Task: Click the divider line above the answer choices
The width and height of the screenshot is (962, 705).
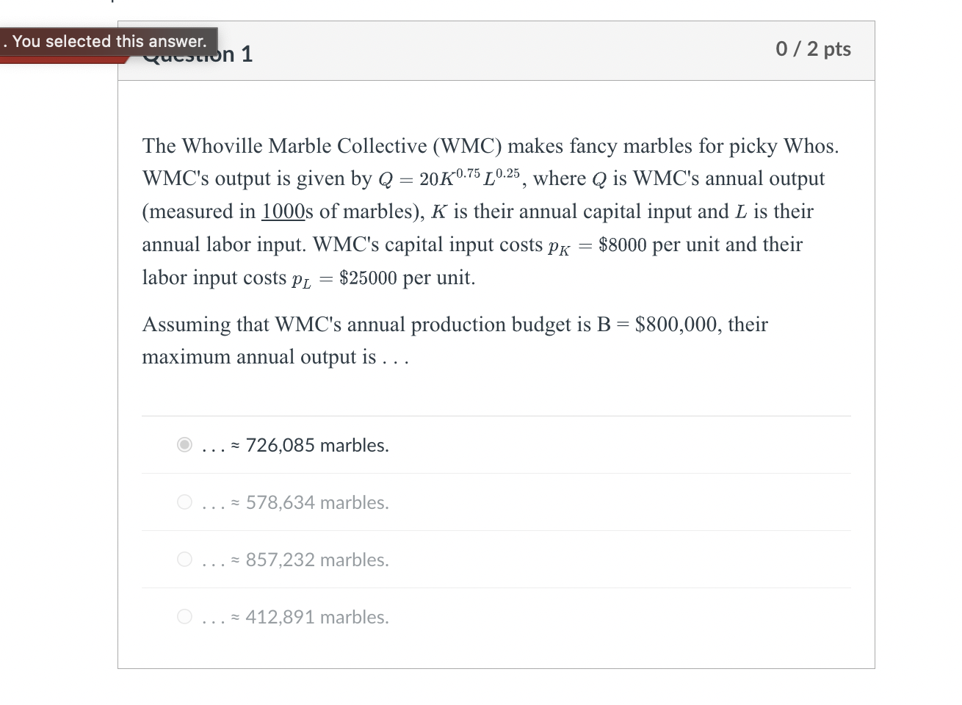Action: pos(496,416)
